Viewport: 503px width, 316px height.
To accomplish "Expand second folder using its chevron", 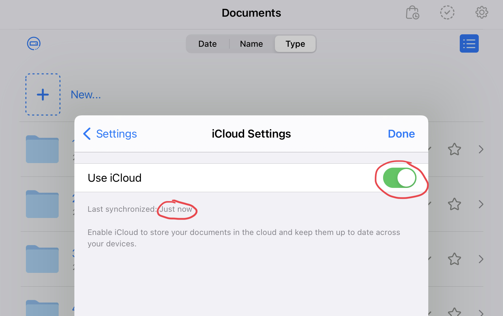I will coord(481,204).
